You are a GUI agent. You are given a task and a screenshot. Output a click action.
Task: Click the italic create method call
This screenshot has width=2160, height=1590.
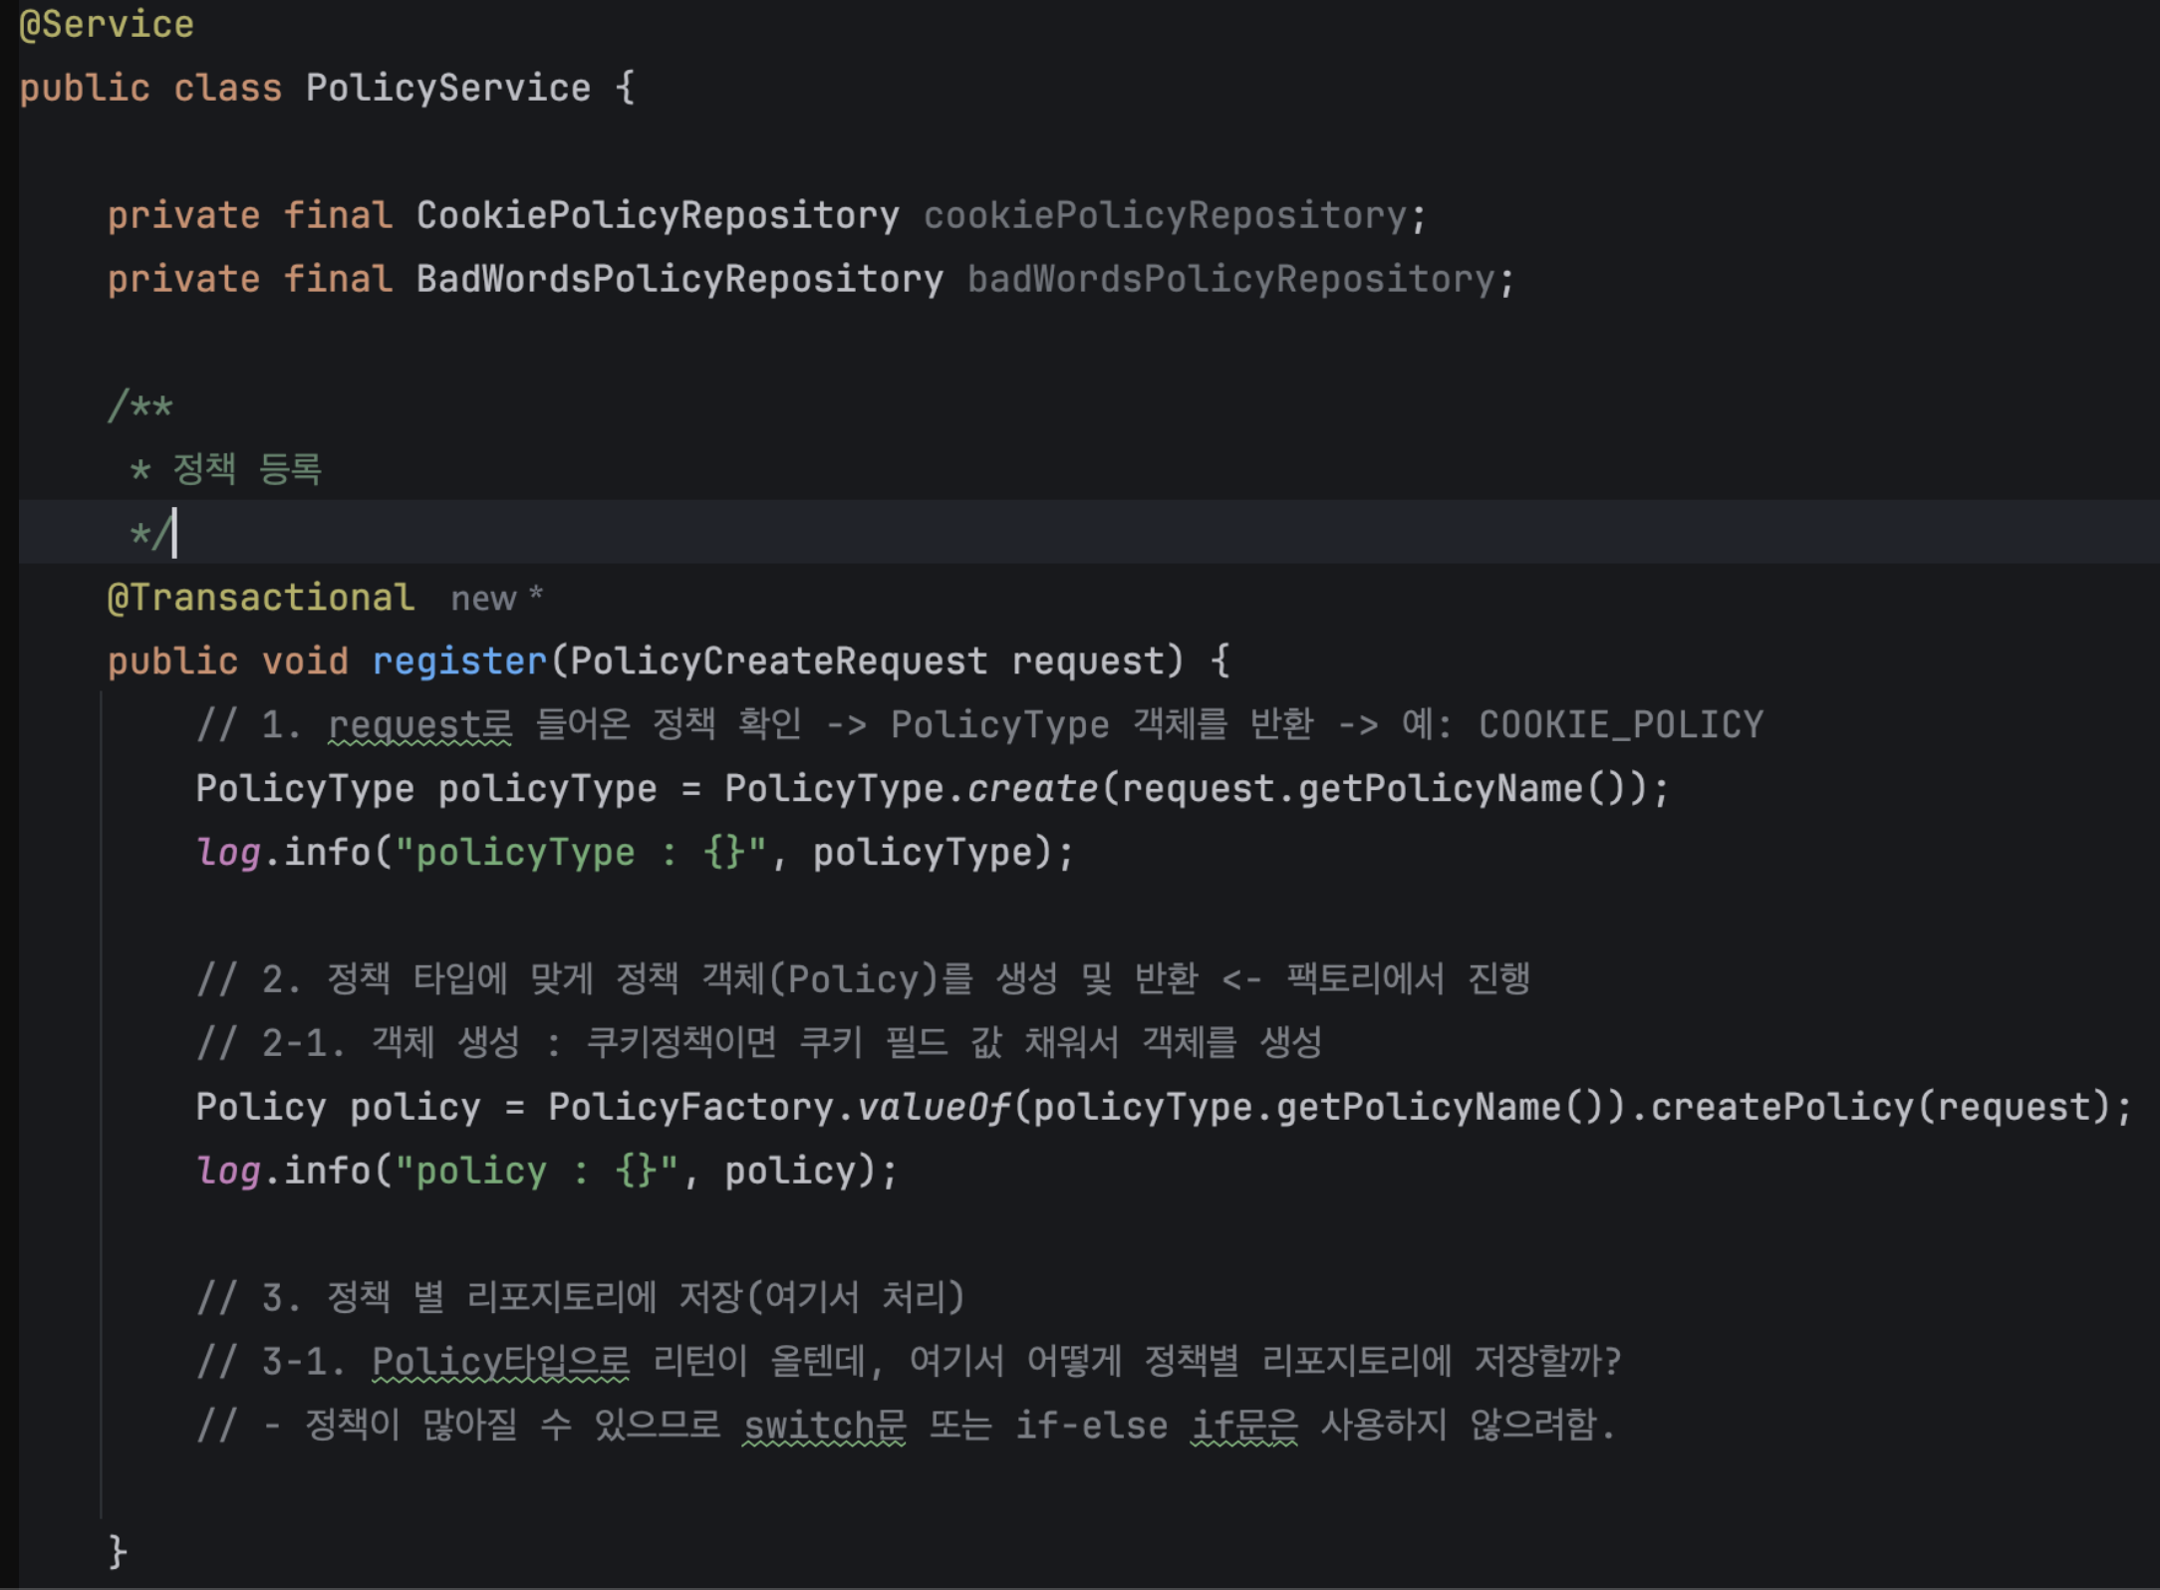pos(1032,789)
